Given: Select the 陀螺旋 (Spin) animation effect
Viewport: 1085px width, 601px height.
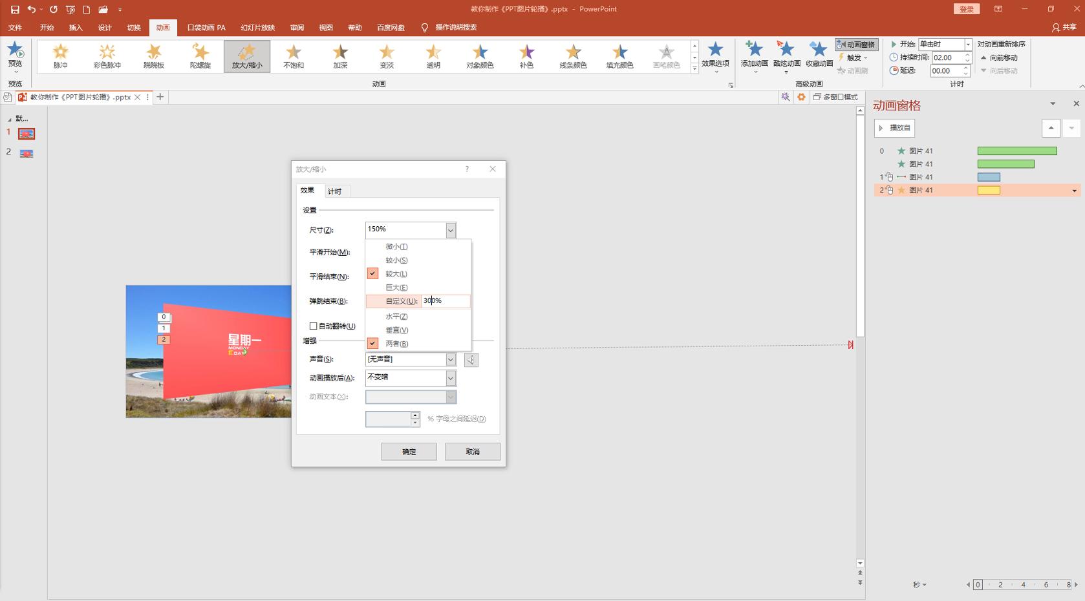Looking at the screenshot, I should (200, 56).
